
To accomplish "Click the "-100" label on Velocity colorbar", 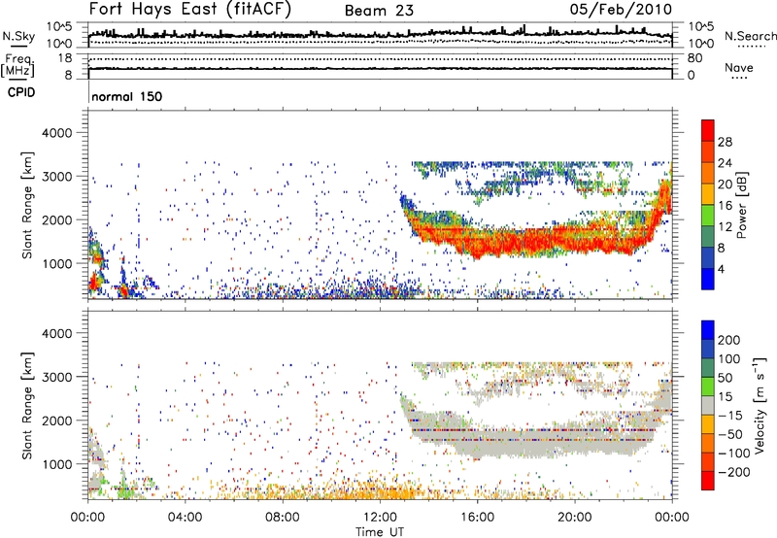I will tap(733, 454).
